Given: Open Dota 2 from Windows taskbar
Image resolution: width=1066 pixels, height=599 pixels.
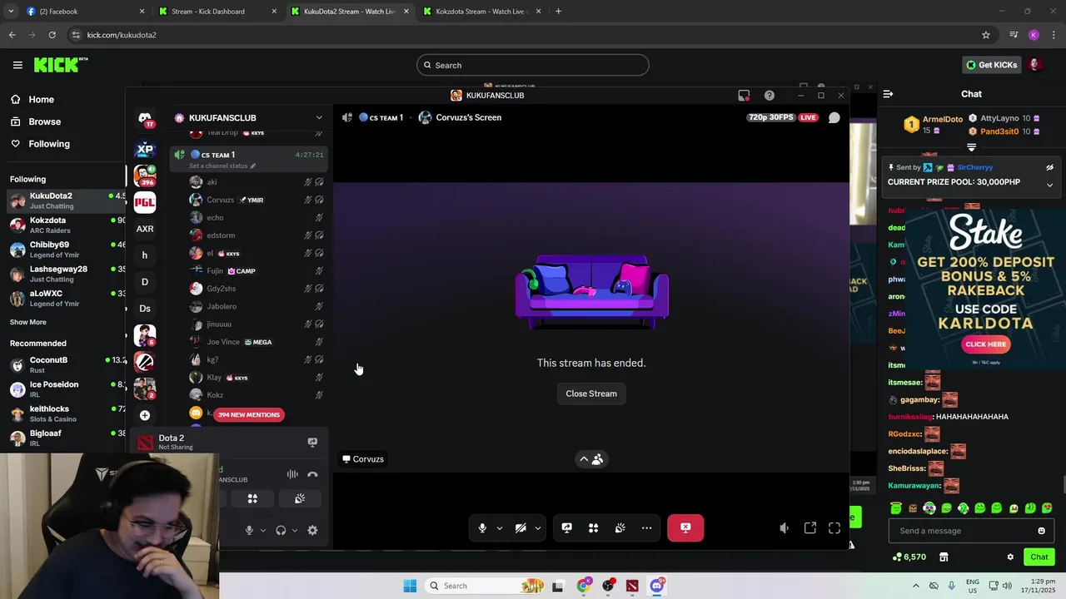Looking at the screenshot, I should click(632, 586).
